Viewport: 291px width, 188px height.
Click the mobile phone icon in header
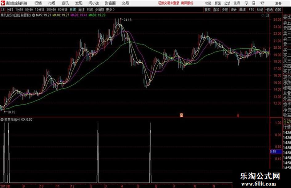pos(254,3)
